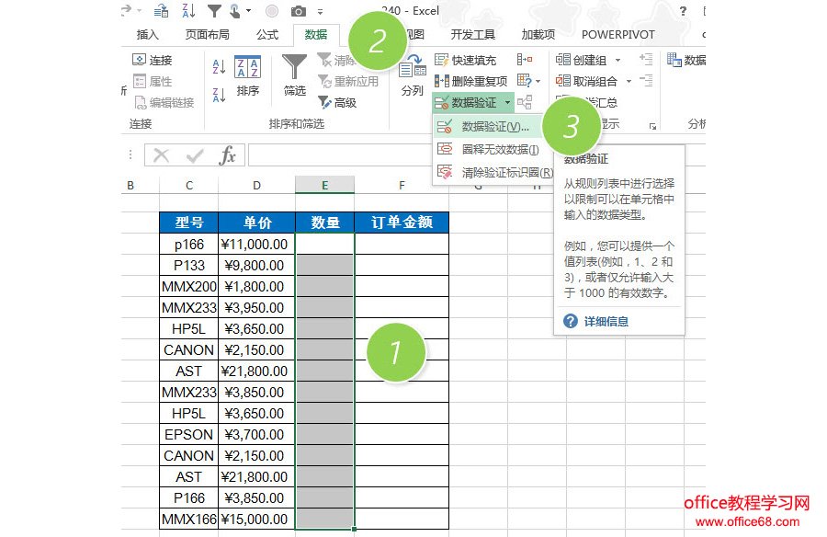
Task: Open the 页面布局 (Page Layout) tab
Action: pos(207,34)
